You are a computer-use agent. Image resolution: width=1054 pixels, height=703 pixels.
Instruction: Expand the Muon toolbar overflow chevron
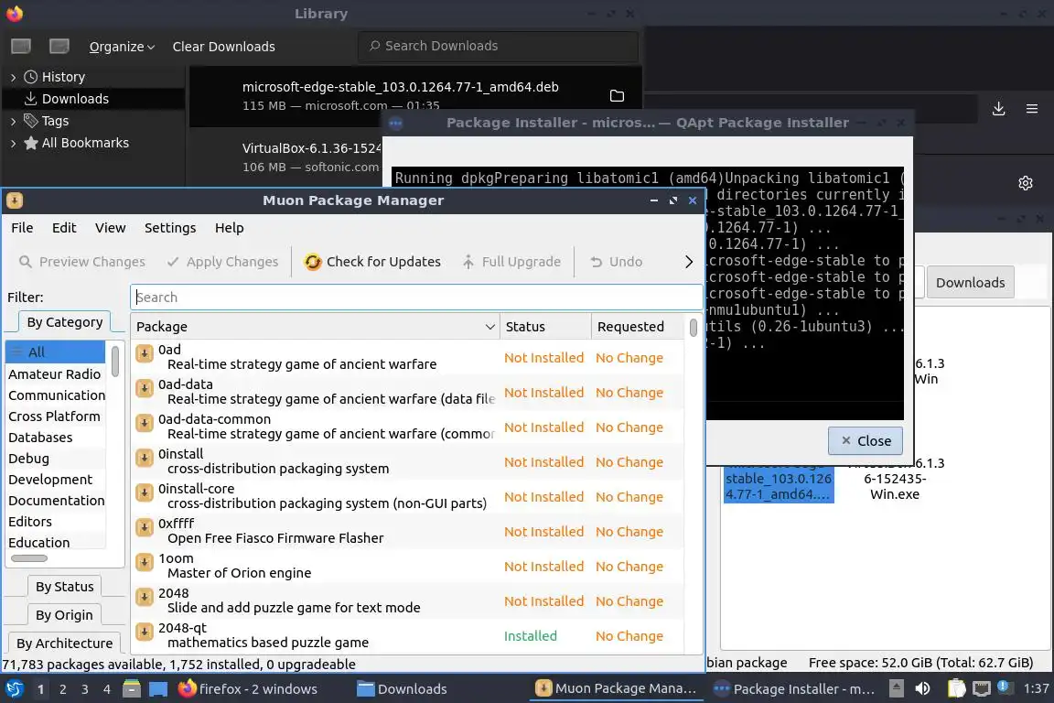pos(688,262)
